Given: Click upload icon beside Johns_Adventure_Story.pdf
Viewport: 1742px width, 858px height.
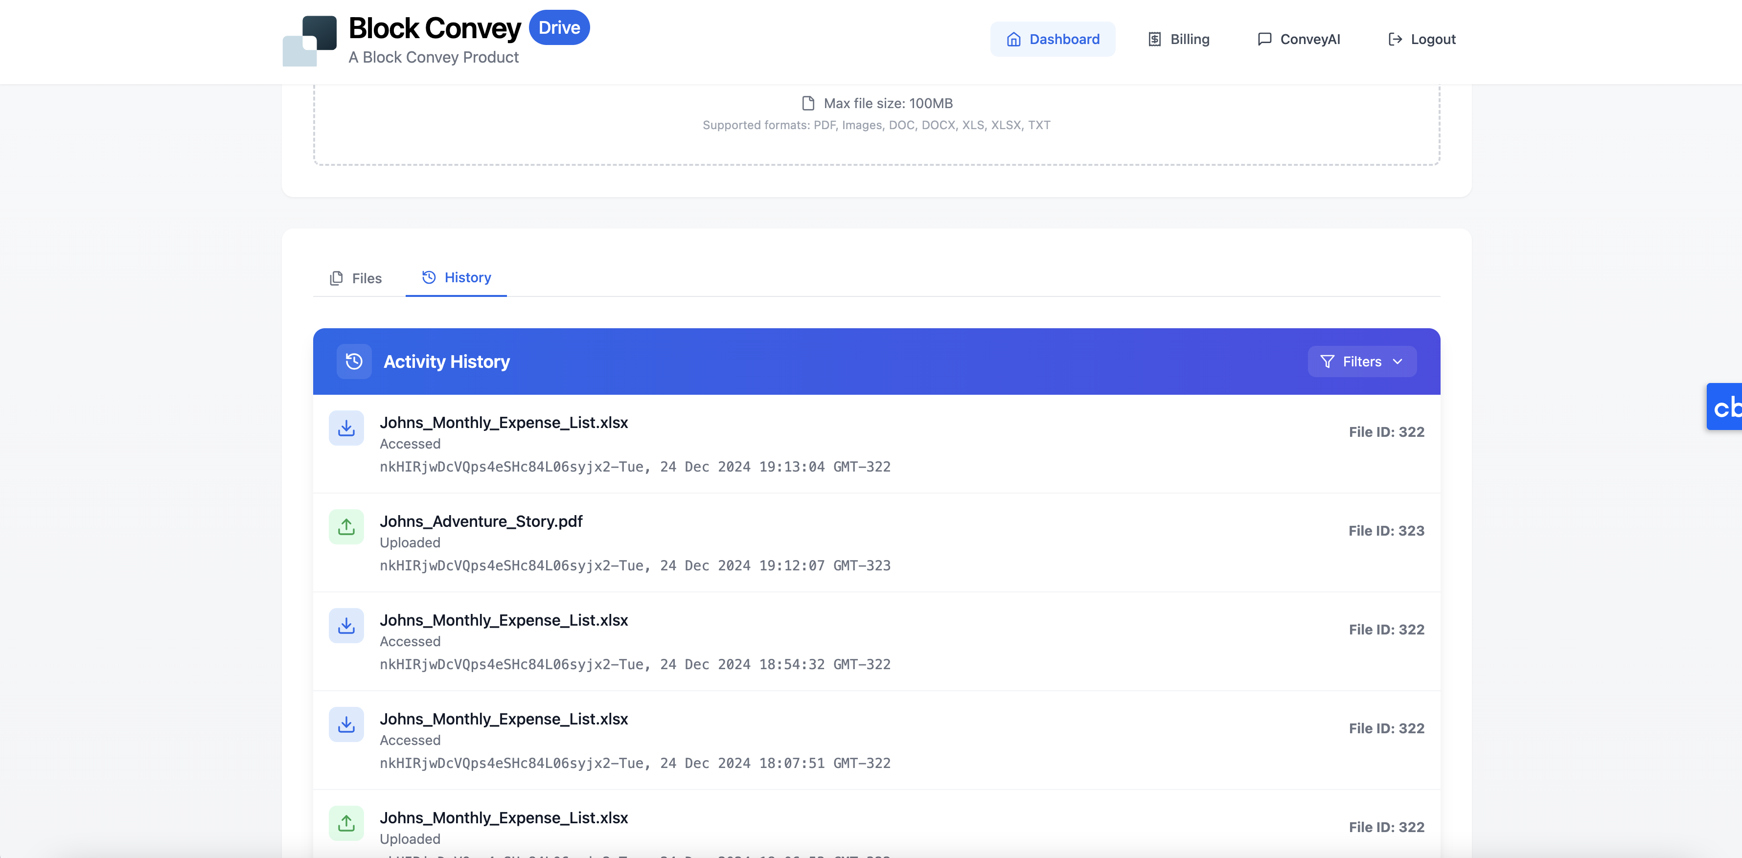Looking at the screenshot, I should [x=346, y=527].
